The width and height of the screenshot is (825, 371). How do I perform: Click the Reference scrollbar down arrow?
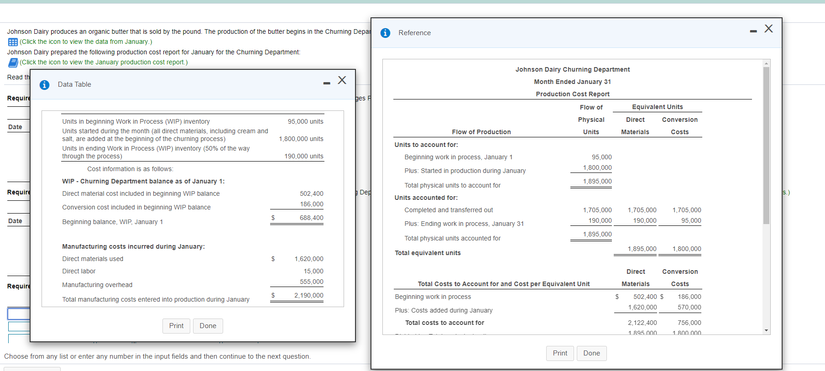[767, 331]
